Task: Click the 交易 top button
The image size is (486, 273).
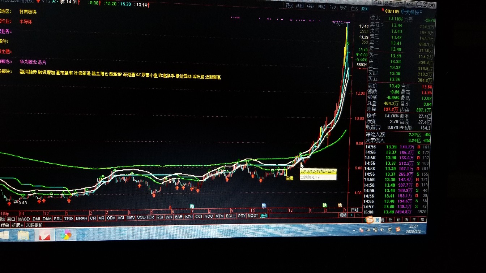Action: click(x=399, y=3)
